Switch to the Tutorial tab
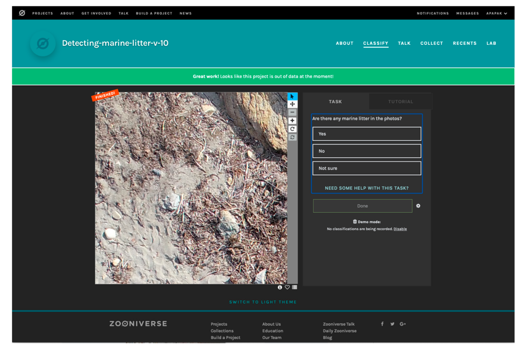Screen dimensions: 525x349 (400, 101)
